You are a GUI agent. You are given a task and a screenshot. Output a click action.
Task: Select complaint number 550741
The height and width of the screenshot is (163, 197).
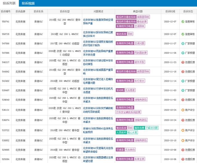(6, 22)
